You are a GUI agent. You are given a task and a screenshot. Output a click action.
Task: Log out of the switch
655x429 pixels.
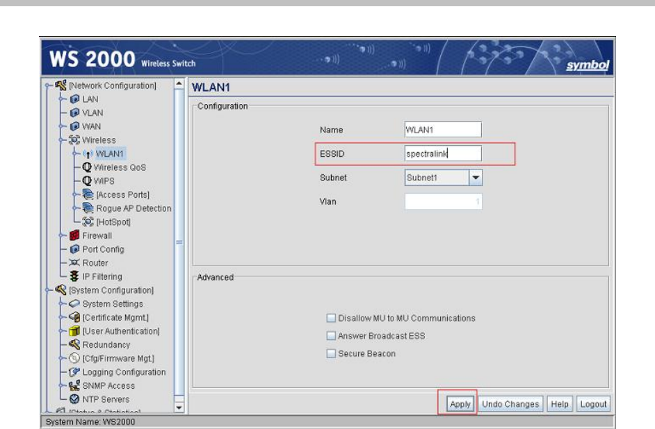(x=593, y=404)
